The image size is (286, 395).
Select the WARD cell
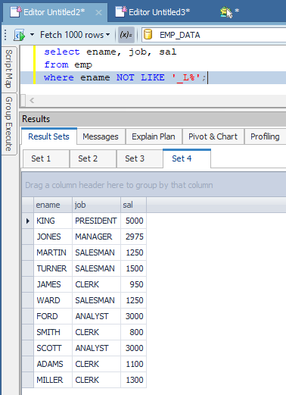tap(53, 300)
